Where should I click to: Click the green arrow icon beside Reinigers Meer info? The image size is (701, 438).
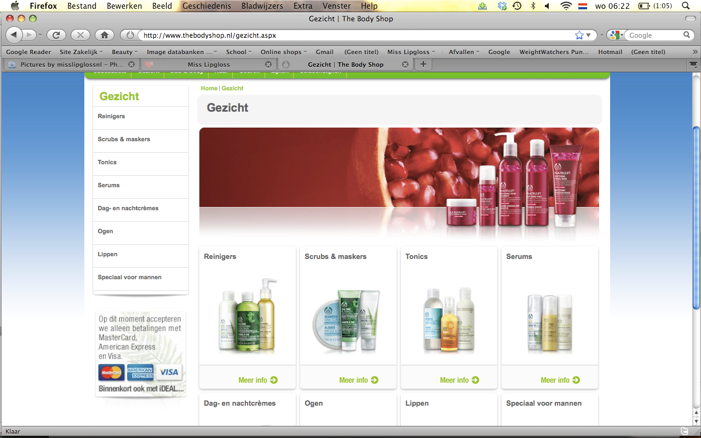(x=274, y=380)
